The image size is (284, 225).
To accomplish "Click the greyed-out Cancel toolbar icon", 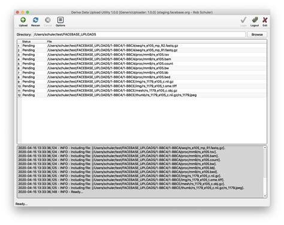I will tap(48, 22).
